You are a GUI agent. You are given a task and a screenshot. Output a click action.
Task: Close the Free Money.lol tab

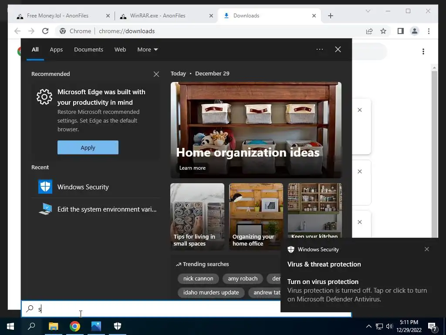click(108, 16)
